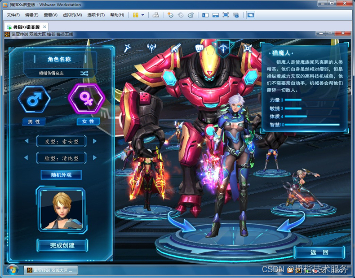Screen dimensions: 355x278
Task: Click the Unity mode toolbar icon
Action: [236, 15]
